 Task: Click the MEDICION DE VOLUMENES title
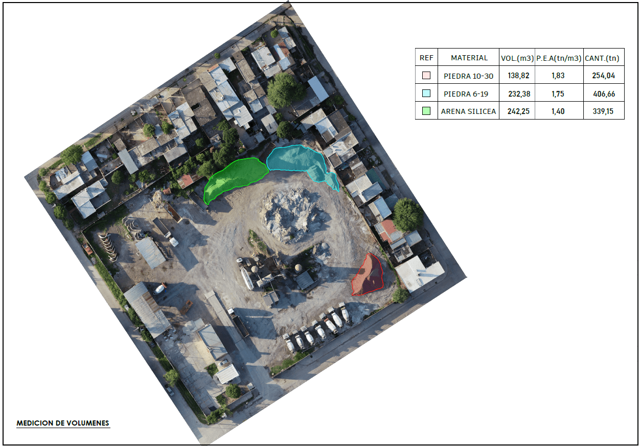pos(63,423)
